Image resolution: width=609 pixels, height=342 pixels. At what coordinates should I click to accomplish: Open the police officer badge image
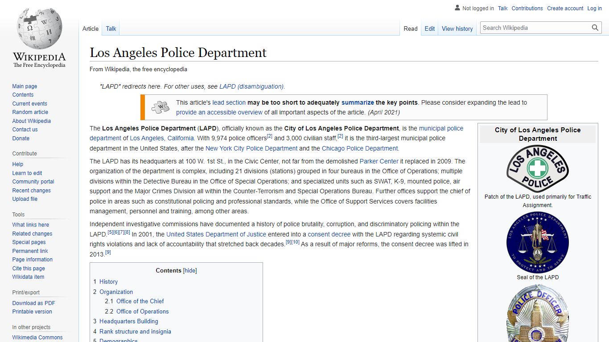538,313
